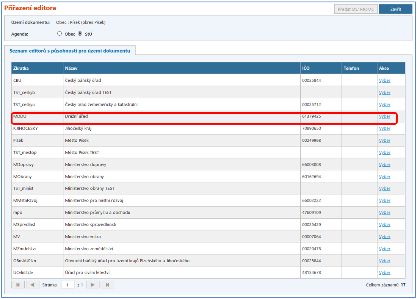This screenshot has height=299, width=417.
Task: Click Vyber for Ministerstvo dopravy
Action: 384,164
